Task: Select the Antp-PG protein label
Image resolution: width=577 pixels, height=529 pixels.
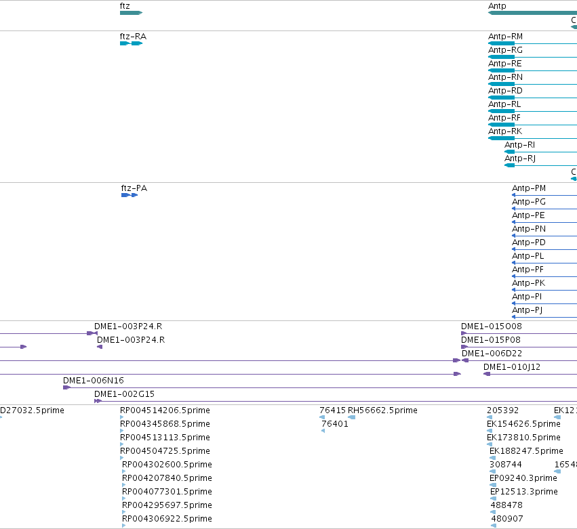Action: (529, 202)
